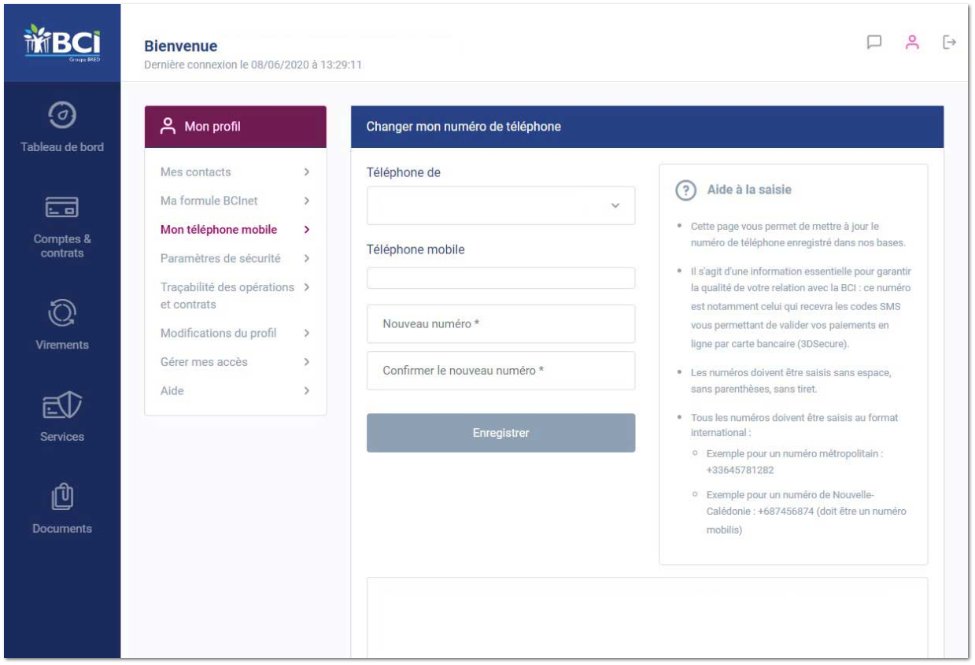The image size is (975, 665).
Task: Open the messages speech bubble icon
Action: [x=874, y=42]
